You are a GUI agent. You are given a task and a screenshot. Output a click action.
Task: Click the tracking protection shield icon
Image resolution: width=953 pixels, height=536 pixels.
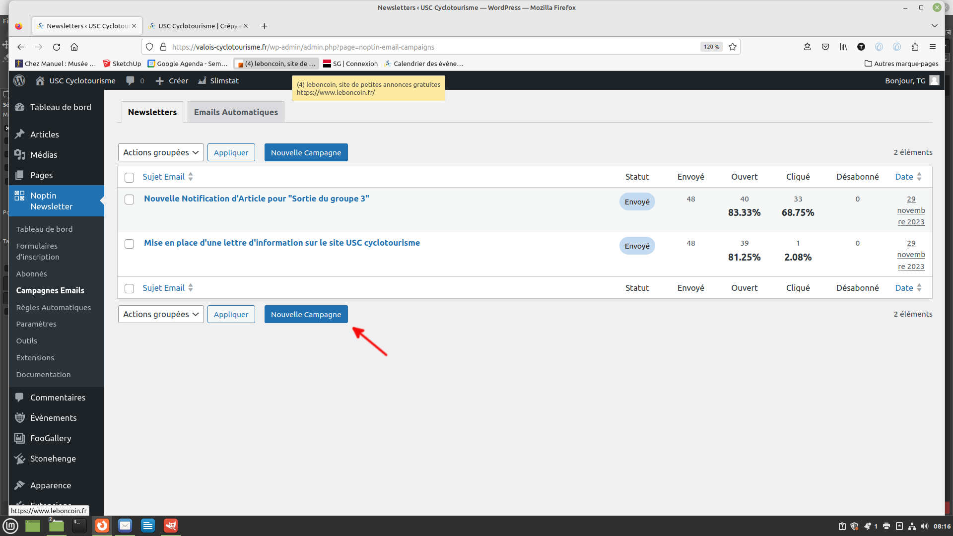tap(149, 47)
